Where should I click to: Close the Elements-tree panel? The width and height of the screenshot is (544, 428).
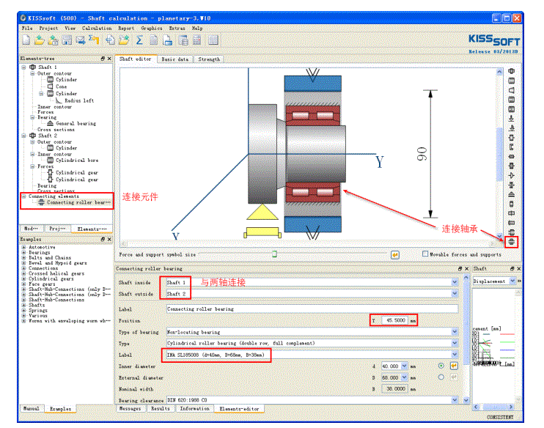109,59
